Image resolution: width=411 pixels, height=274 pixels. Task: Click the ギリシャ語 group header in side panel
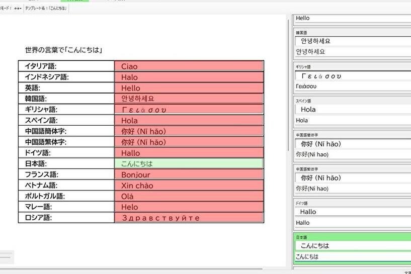click(353, 67)
